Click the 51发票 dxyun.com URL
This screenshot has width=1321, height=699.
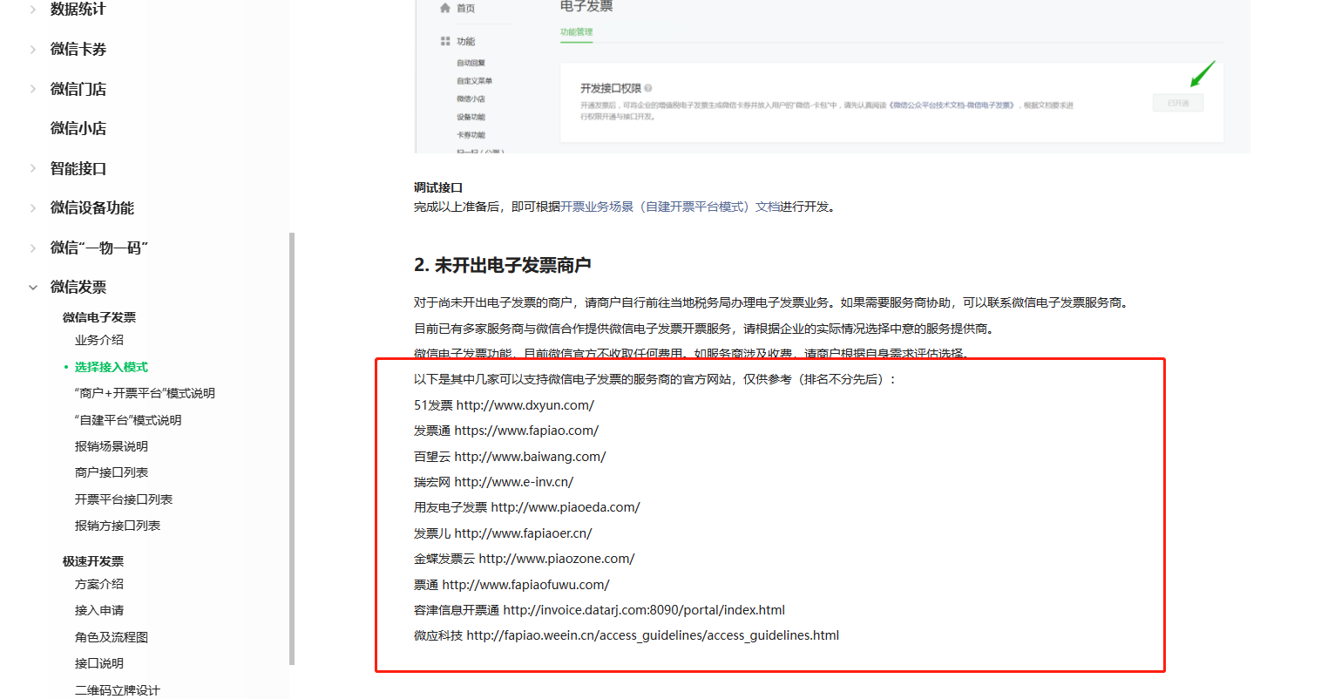pyautogui.click(x=525, y=405)
